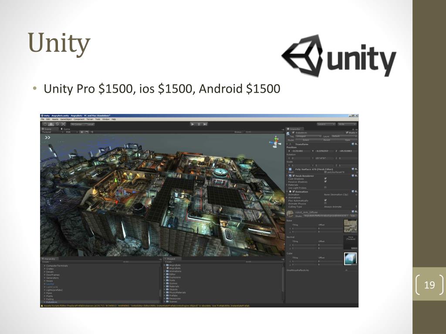Toggle the Center pivot mode button
Viewport: 446px width, 334px height.
77,124
